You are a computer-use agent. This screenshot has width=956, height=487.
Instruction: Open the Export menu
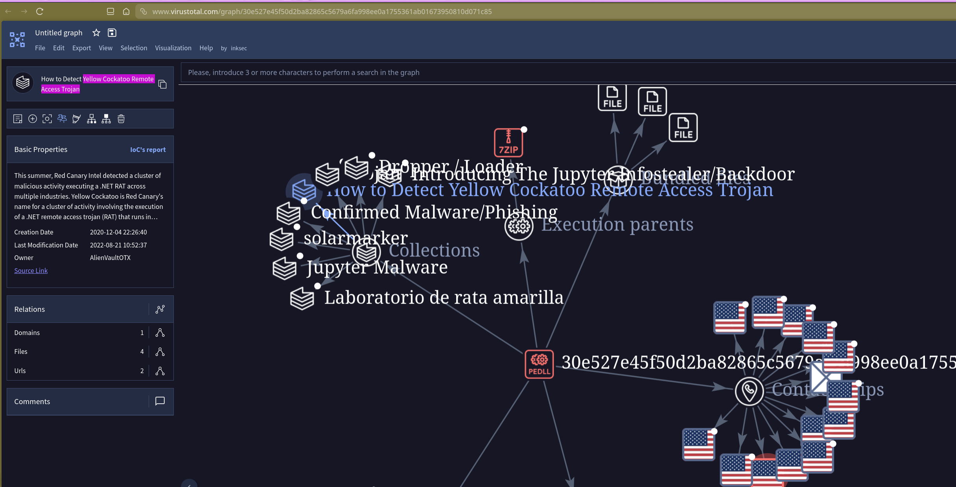click(x=81, y=48)
